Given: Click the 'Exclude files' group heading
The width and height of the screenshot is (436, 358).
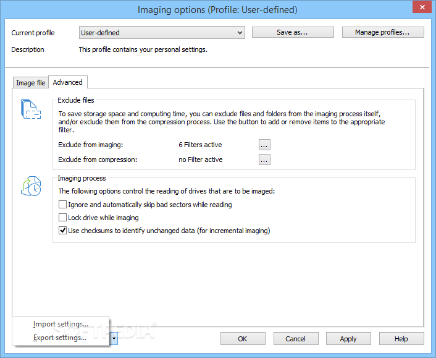Looking at the screenshot, I should point(75,100).
